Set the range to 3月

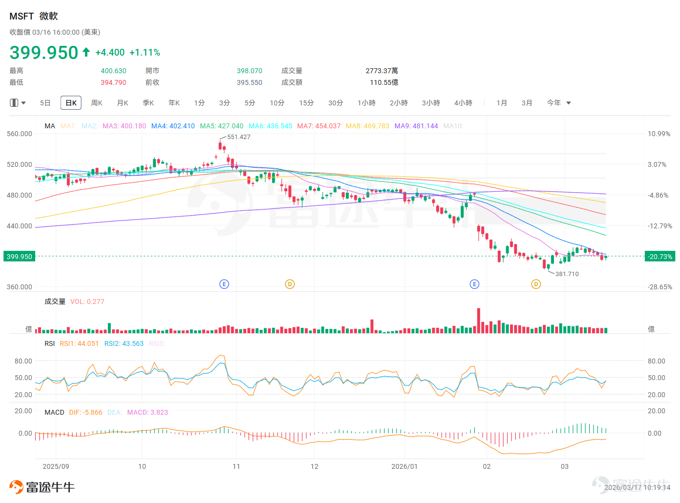click(x=527, y=103)
